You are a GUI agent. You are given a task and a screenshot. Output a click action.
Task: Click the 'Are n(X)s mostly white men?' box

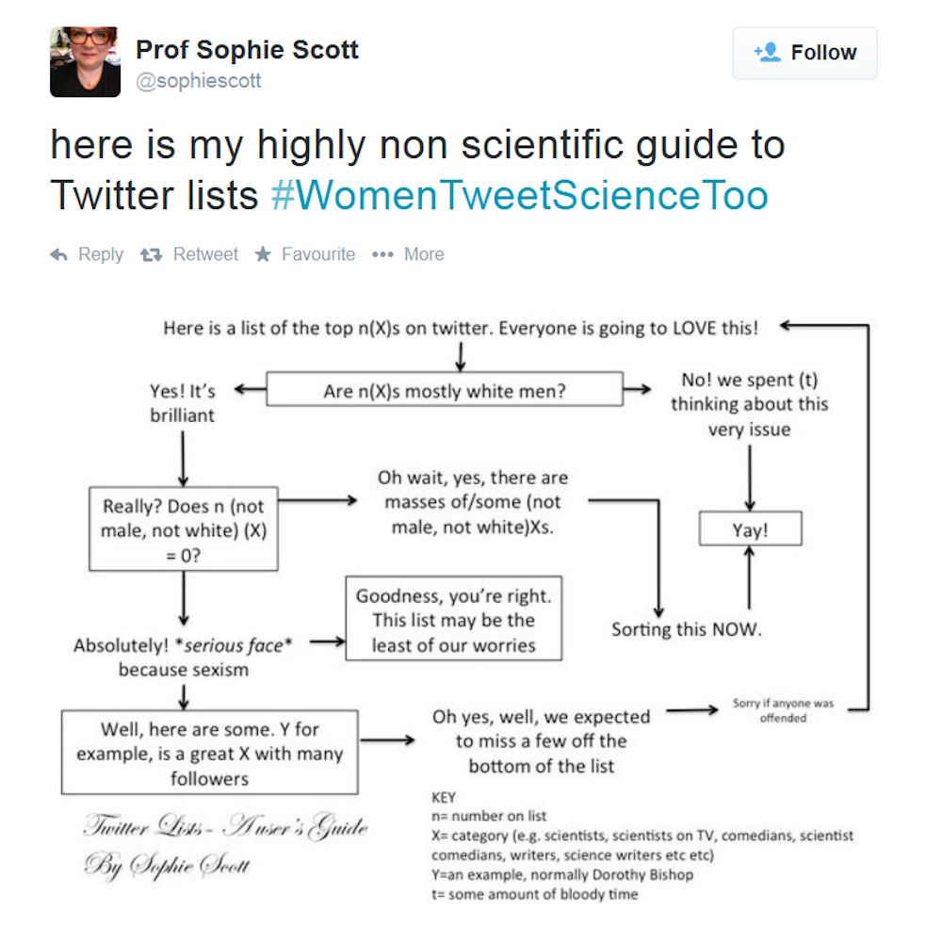(446, 388)
